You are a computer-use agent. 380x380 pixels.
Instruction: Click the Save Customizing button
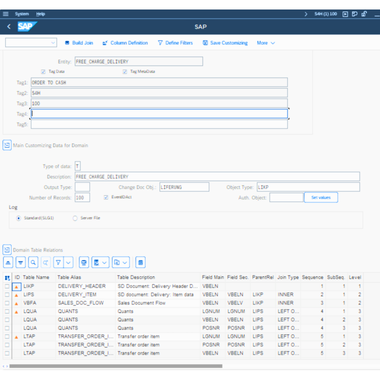click(x=225, y=43)
